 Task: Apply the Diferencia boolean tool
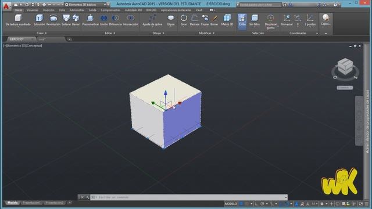pyautogui.click(x=115, y=20)
